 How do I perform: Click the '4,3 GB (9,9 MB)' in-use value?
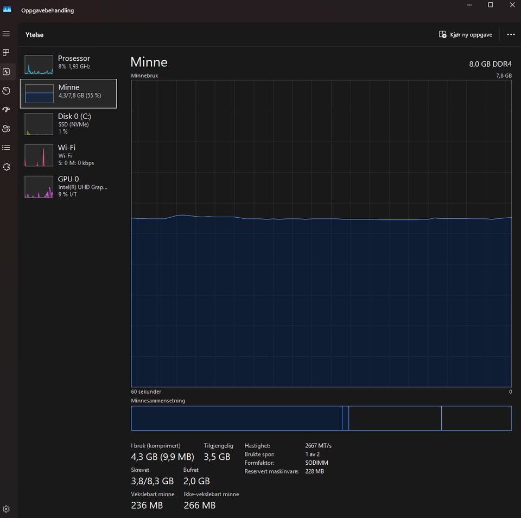[x=162, y=457]
